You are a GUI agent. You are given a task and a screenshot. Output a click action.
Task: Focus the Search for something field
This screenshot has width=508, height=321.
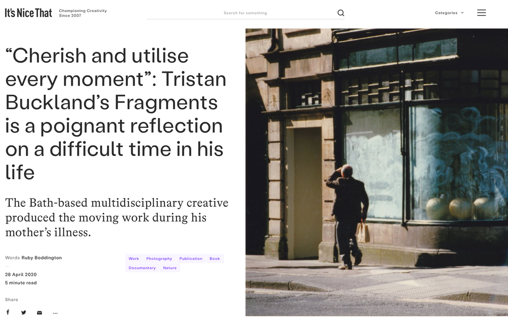tap(241, 13)
